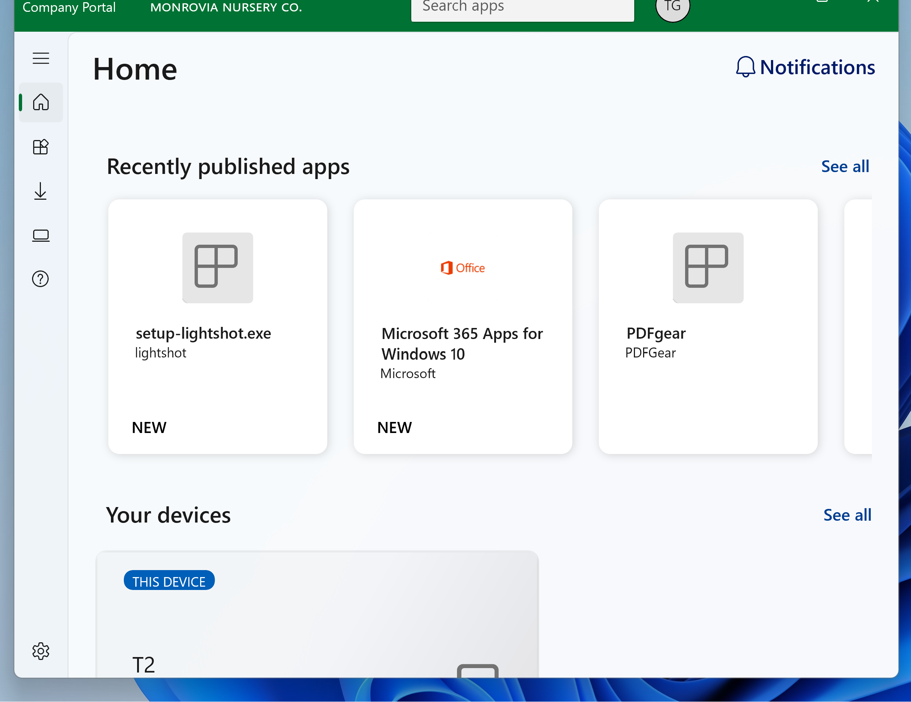The image size is (911, 702).
Task: Open setup-lightshot.exe app title
Action: (203, 333)
